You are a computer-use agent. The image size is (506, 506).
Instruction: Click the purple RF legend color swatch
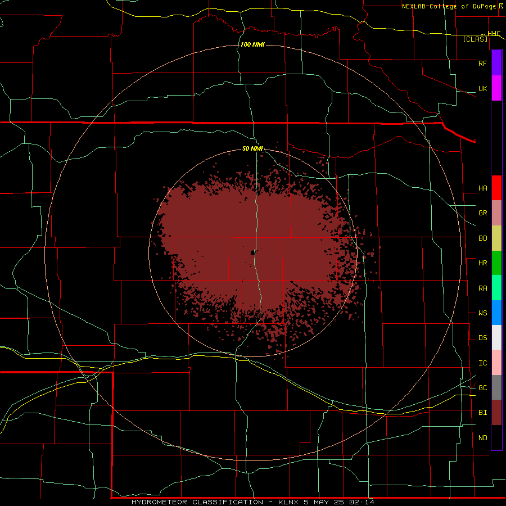click(496, 63)
